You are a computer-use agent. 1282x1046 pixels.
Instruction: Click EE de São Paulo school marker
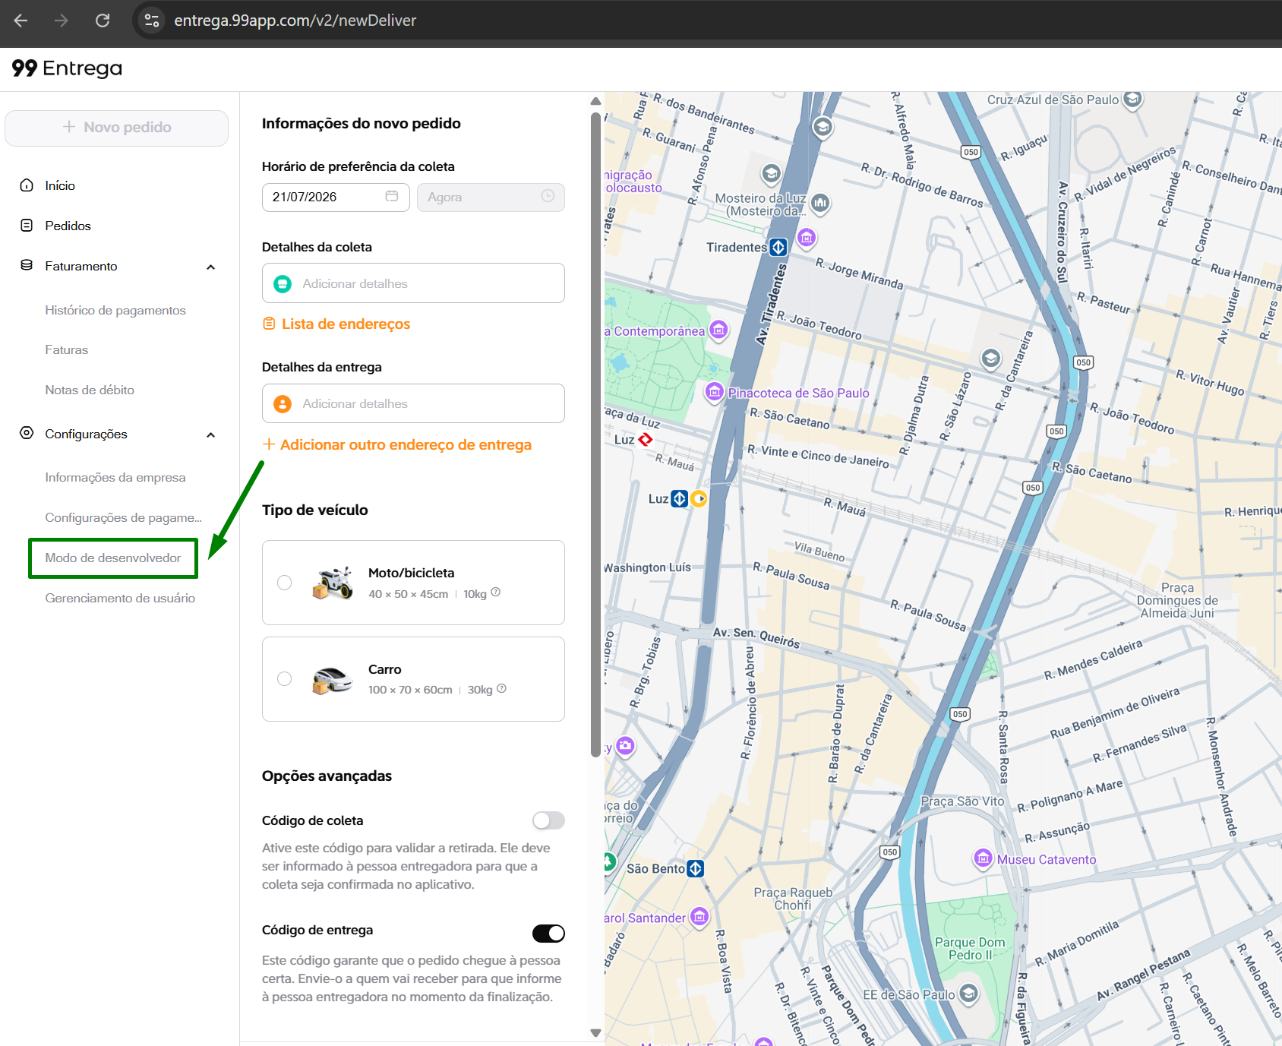point(968,994)
